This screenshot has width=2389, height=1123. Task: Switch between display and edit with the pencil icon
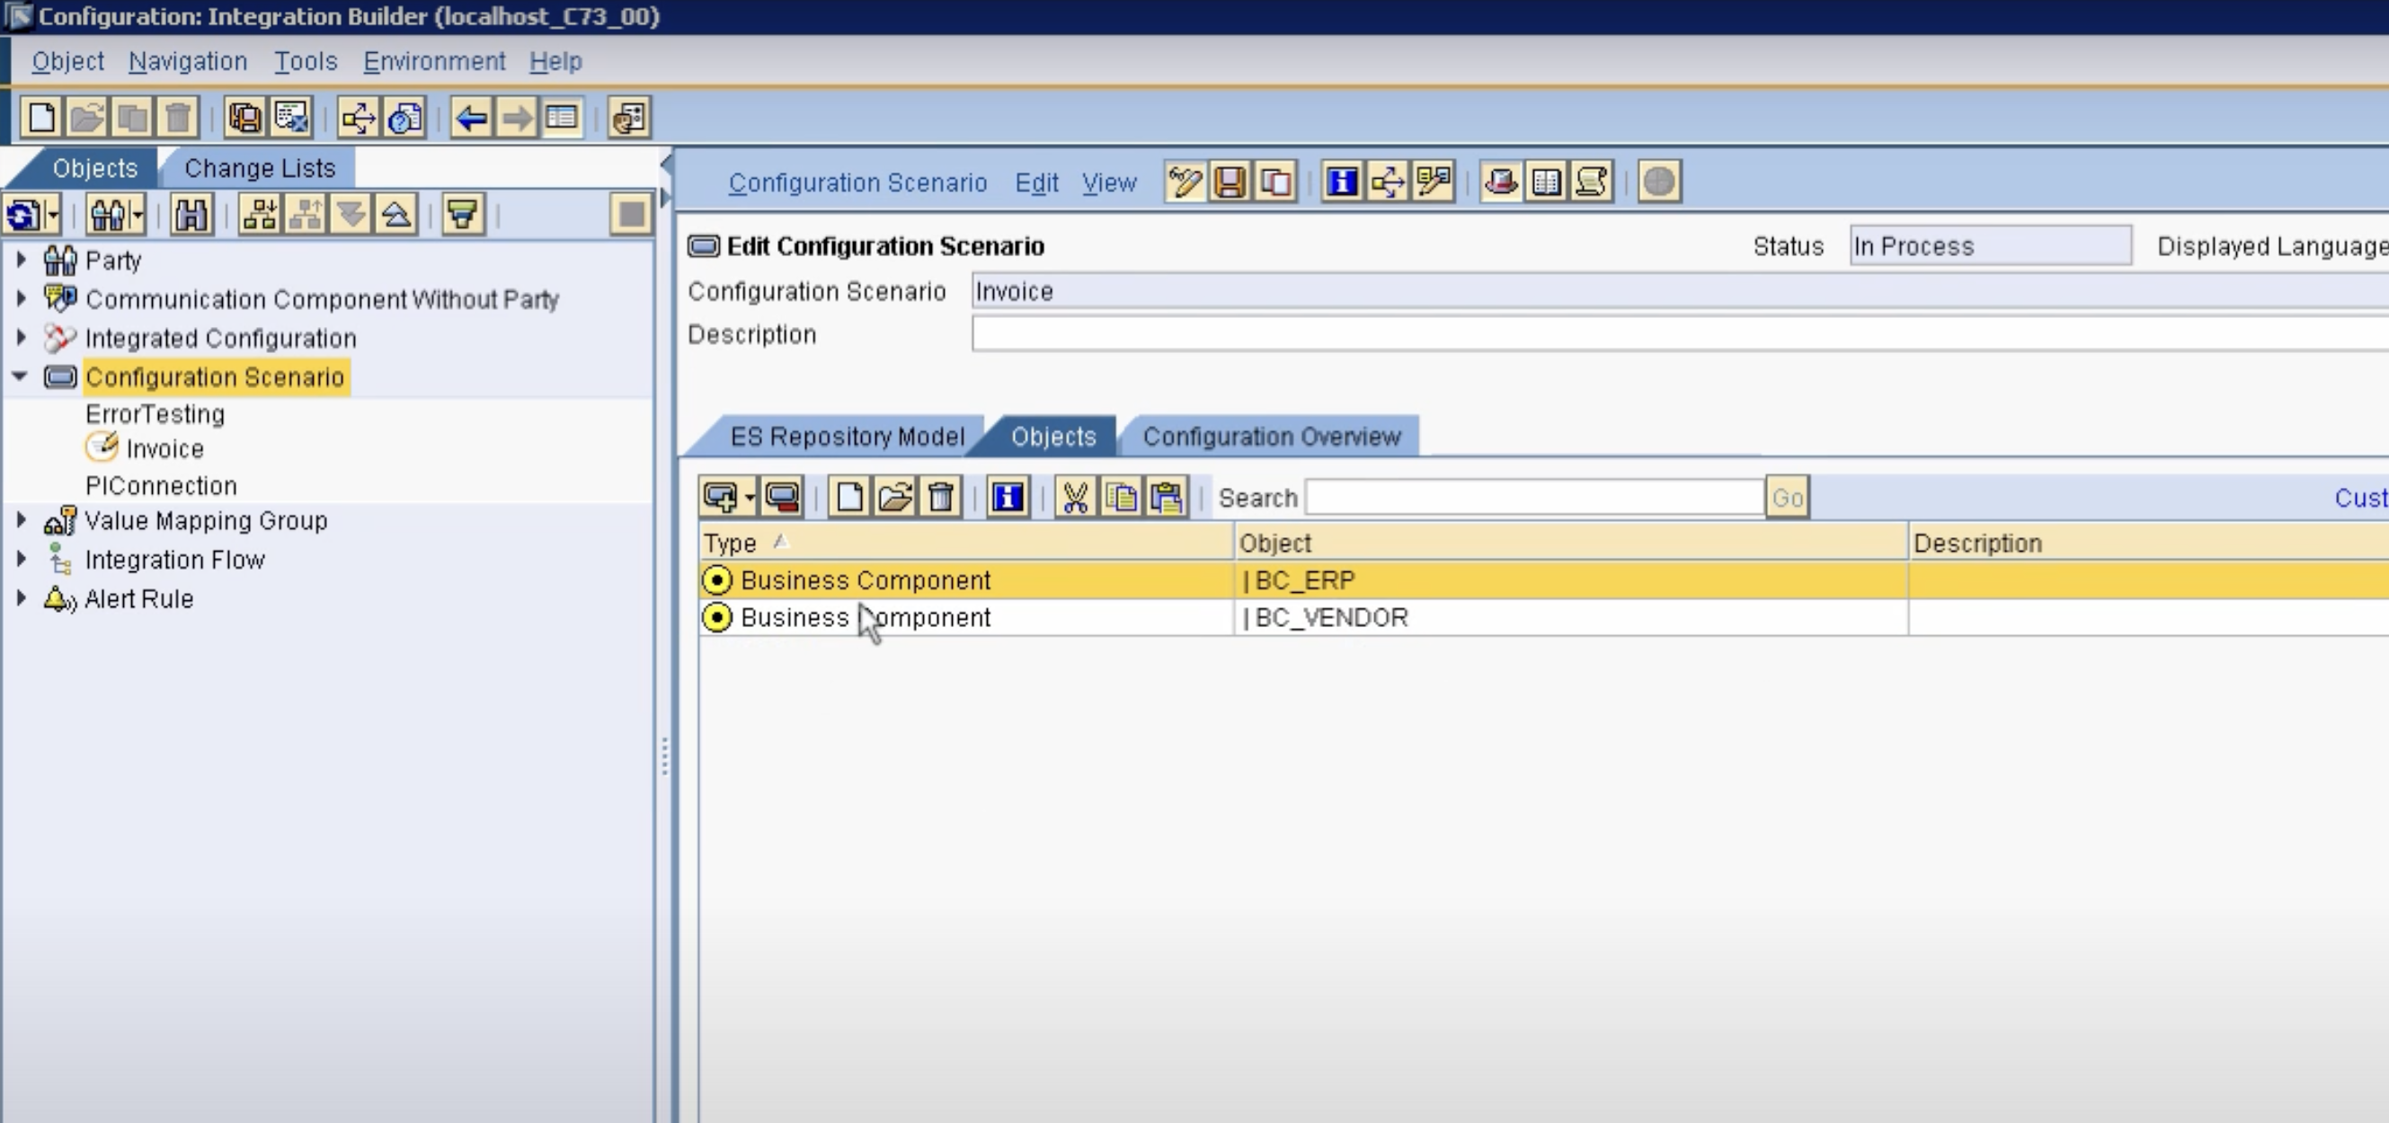[x=1185, y=181]
